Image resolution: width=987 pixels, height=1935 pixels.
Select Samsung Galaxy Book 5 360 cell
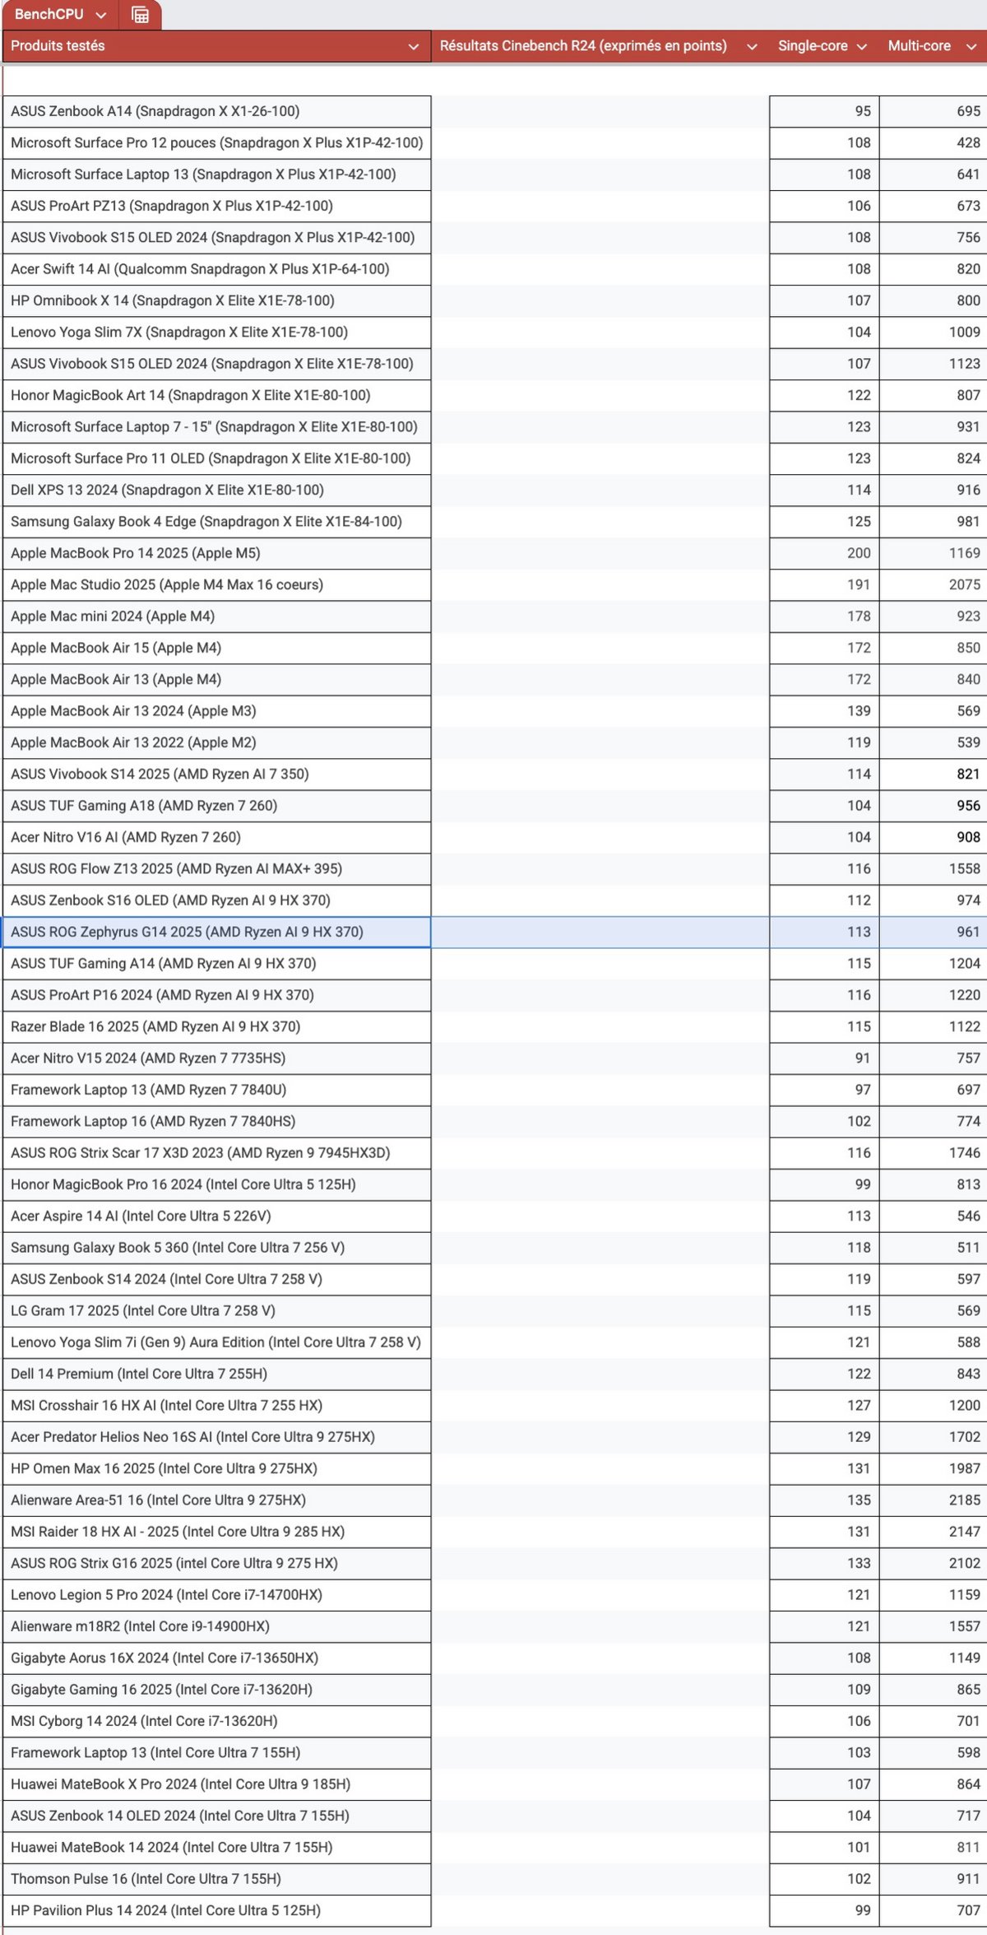tap(216, 1247)
